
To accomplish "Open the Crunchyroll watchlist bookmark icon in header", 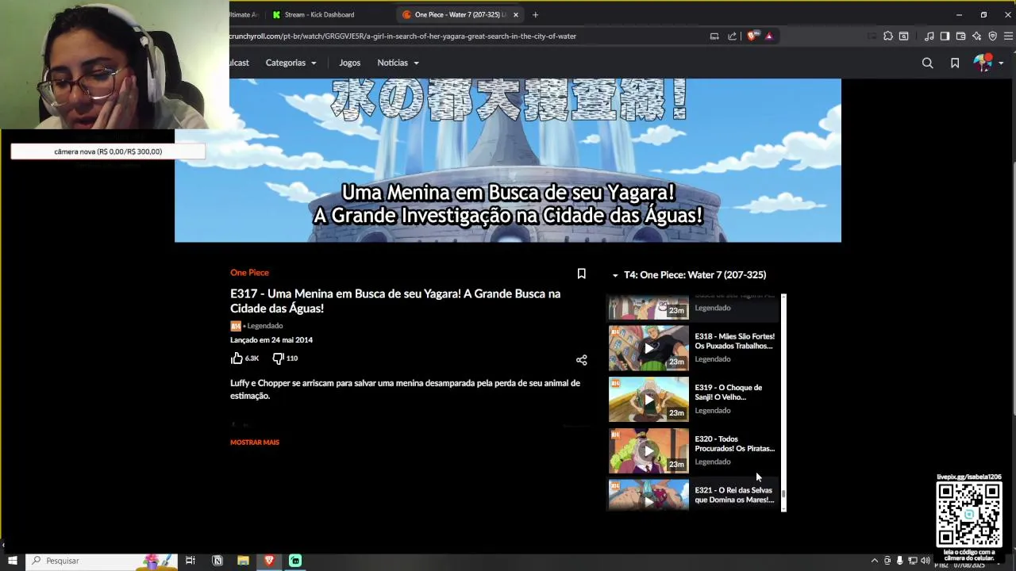I will click(955, 63).
